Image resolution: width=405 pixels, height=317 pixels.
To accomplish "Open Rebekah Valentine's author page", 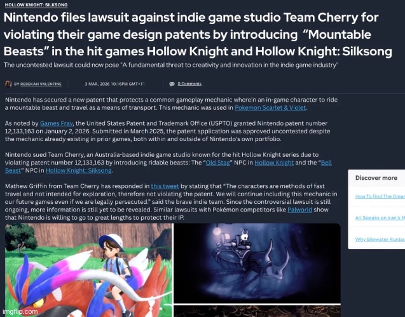I will (x=41, y=84).
